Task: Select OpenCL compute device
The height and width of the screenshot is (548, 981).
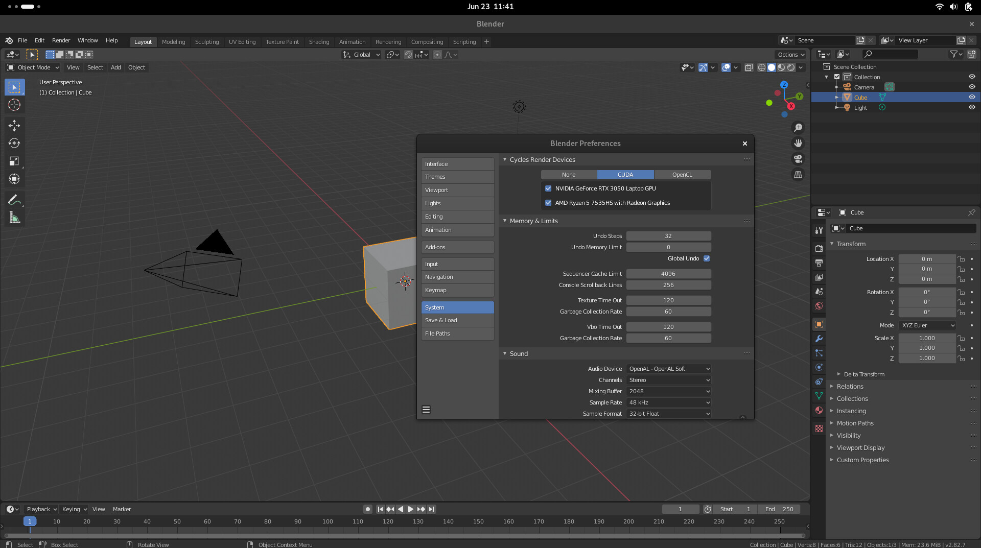Action: point(682,175)
